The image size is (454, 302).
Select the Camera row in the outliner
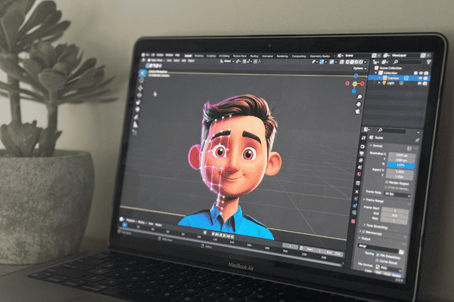click(x=399, y=78)
